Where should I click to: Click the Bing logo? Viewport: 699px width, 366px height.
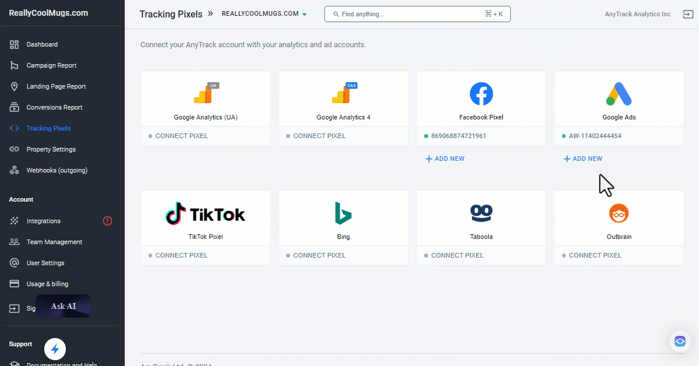pyautogui.click(x=343, y=213)
